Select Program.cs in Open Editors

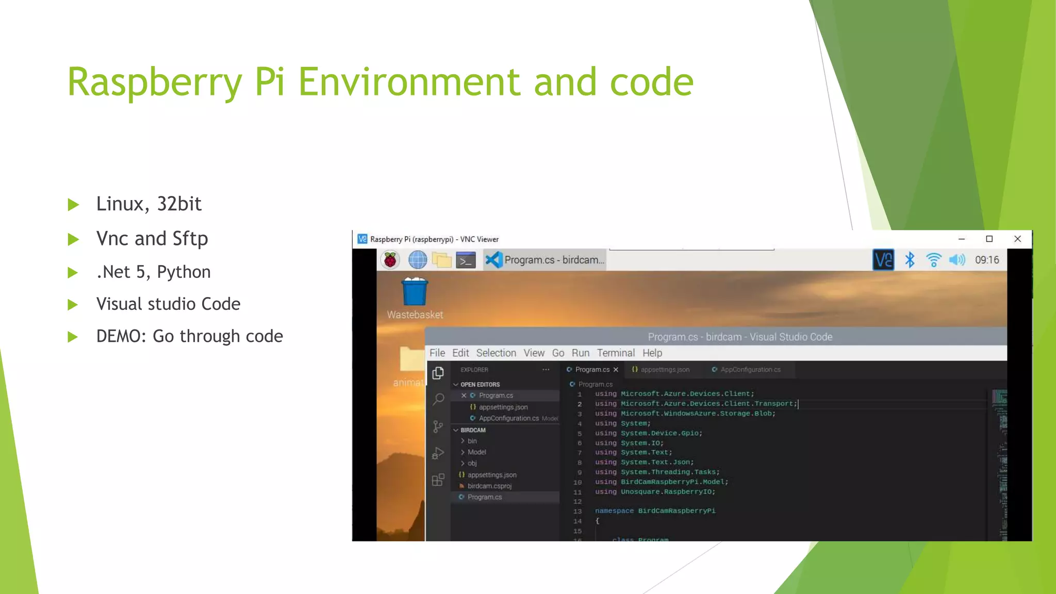(x=496, y=395)
